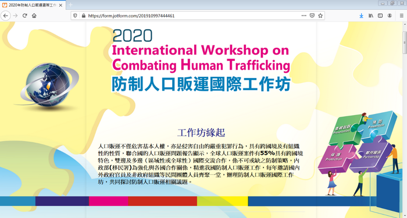Click the blue Prevention puzzle piece
Image resolution: width=407 pixels, height=218 pixels.
coord(379,126)
